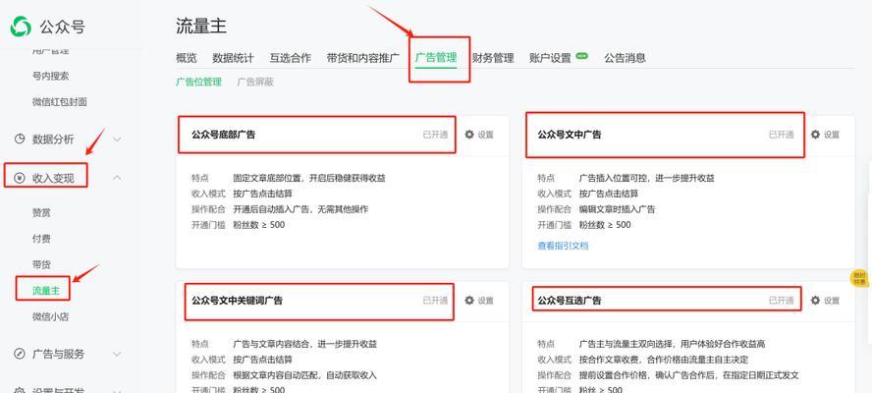Image resolution: width=872 pixels, height=393 pixels.
Task: Click the 公众号文中广告 card title
Action: 570,135
